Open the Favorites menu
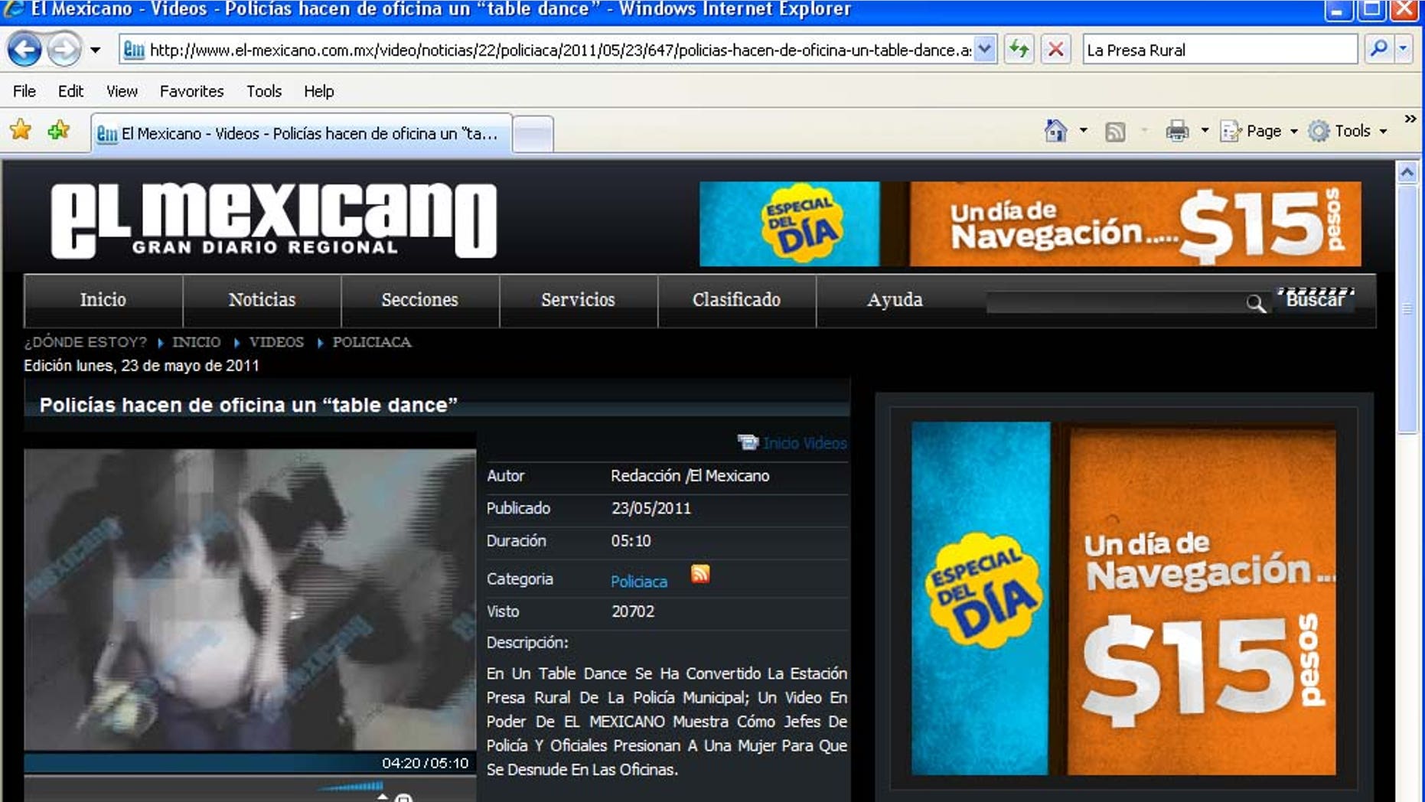Image resolution: width=1425 pixels, height=802 pixels. pos(191,91)
